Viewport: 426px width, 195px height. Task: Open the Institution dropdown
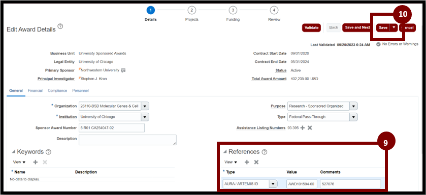(145, 117)
